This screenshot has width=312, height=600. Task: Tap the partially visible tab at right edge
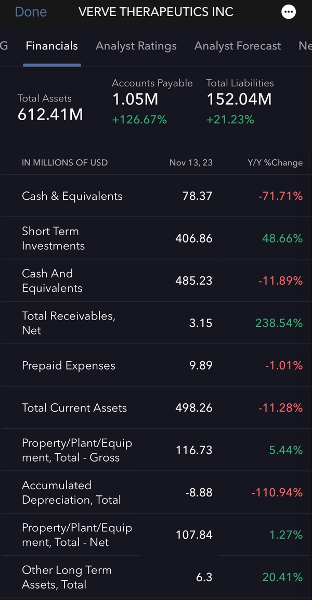pyautogui.click(x=305, y=46)
